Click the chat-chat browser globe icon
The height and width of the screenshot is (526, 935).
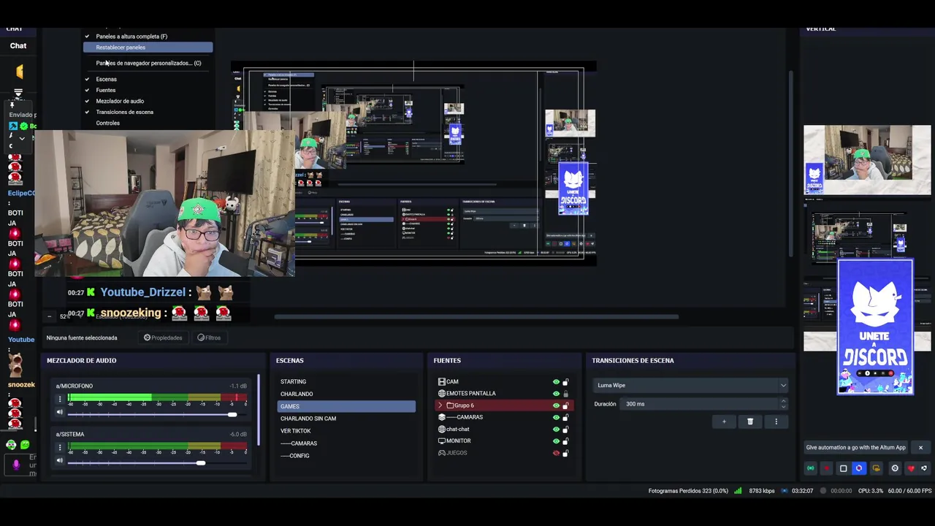(x=442, y=429)
